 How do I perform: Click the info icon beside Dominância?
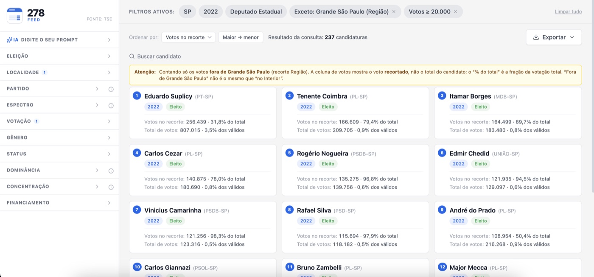(x=111, y=171)
